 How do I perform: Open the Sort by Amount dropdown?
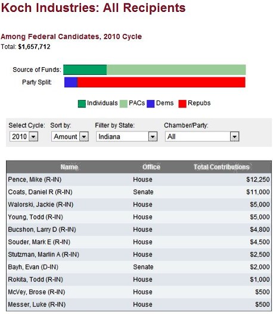click(x=70, y=137)
